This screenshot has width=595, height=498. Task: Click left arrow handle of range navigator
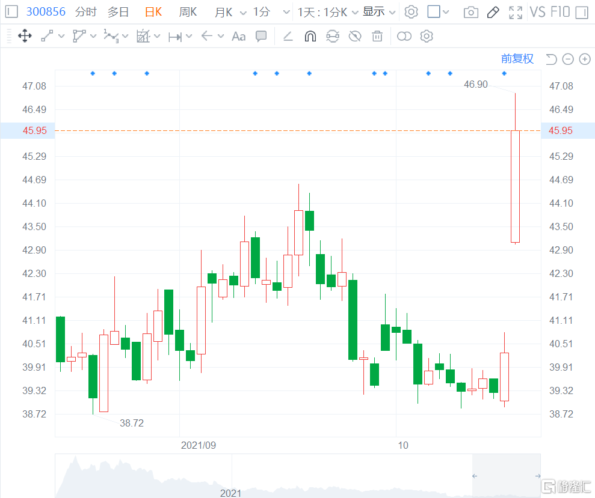(475, 476)
